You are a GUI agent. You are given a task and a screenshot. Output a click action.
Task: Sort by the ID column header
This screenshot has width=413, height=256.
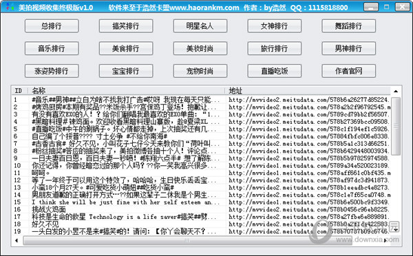point(20,91)
